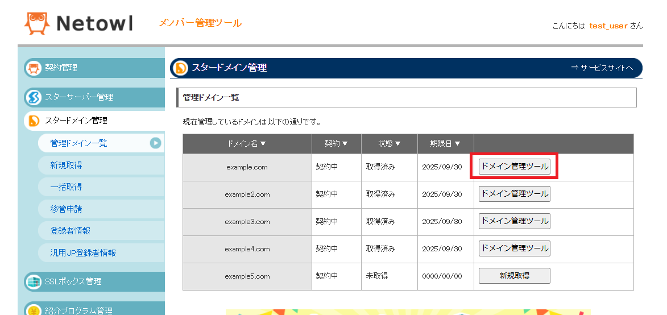This screenshot has width=667, height=315.
Task: Open スタードメイン管理 menu section
Action: point(94,121)
